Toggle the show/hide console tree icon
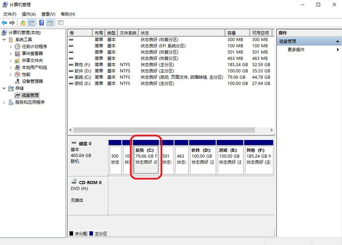 [x=31, y=23]
